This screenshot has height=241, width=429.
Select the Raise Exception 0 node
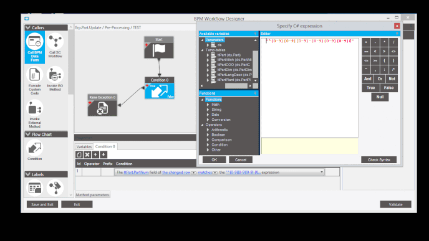pos(102,105)
